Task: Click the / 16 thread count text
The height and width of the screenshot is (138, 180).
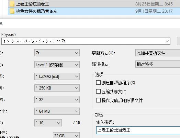Action: (x=77, y=123)
